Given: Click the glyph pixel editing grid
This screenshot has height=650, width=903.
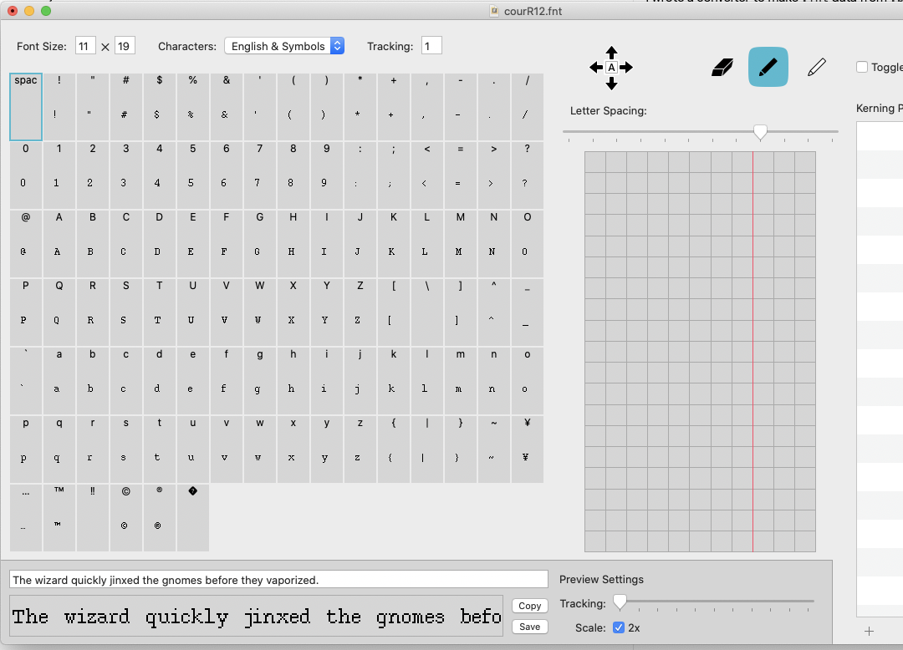Looking at the screenshot, I should [700, 352].
